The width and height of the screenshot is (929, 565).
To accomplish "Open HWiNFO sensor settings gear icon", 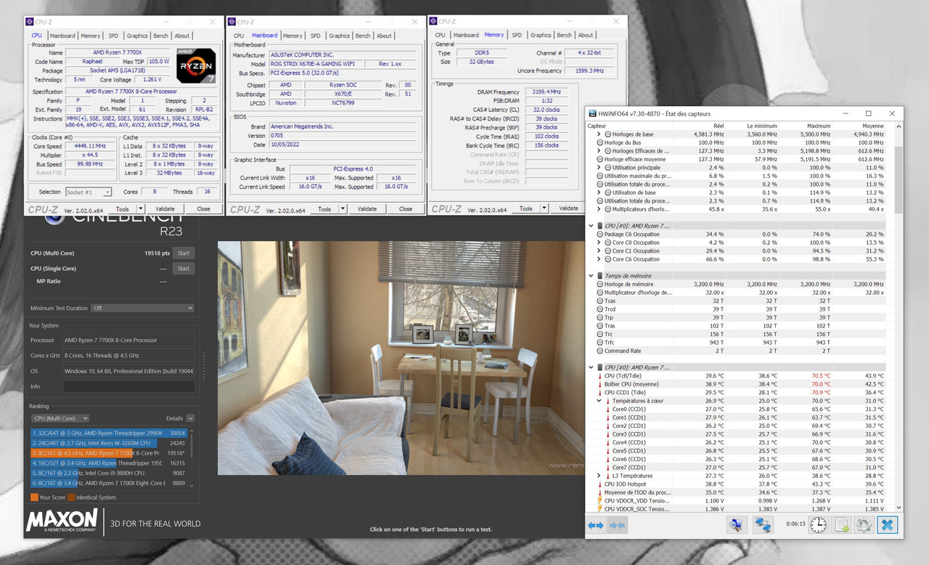I will click(864, 525).
